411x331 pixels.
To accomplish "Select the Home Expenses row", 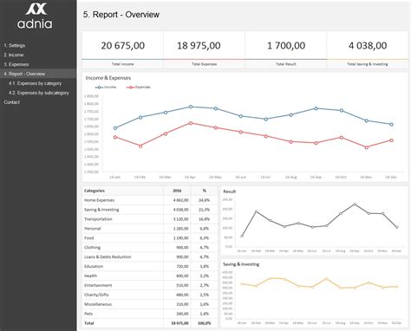I will point(150,200).
